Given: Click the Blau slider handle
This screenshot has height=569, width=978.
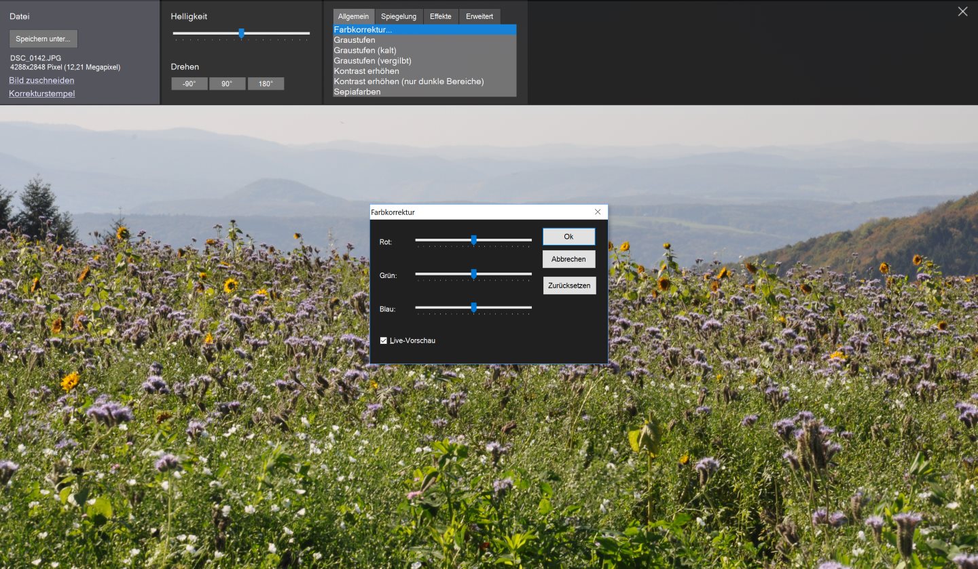Looking at the screenshot, I should coord(473,307).
